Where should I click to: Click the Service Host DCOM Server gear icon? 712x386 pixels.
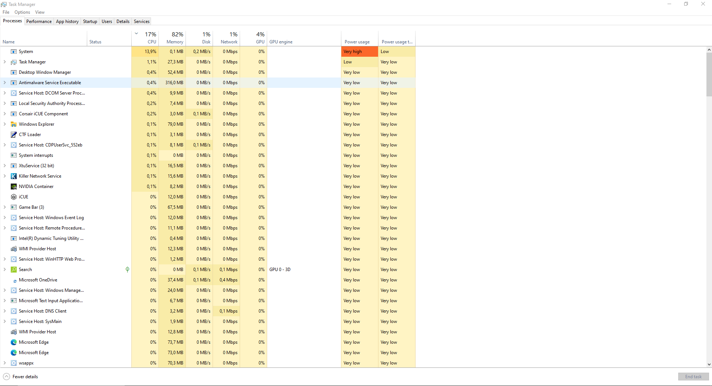[x=14, y=93]
